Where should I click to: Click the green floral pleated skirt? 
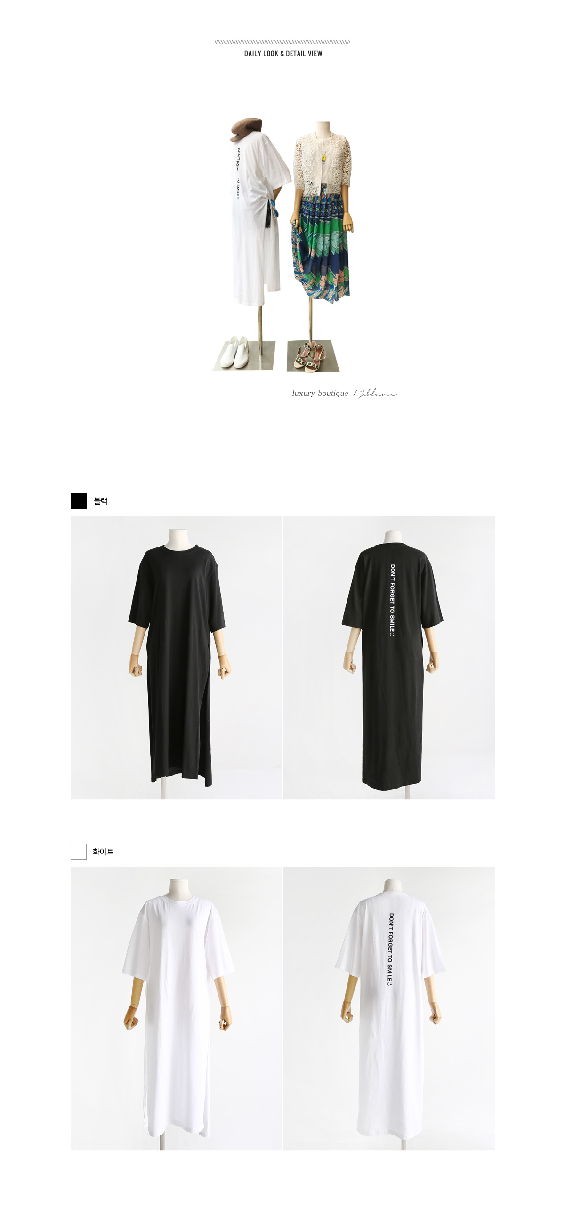click(x=321, y=247)
